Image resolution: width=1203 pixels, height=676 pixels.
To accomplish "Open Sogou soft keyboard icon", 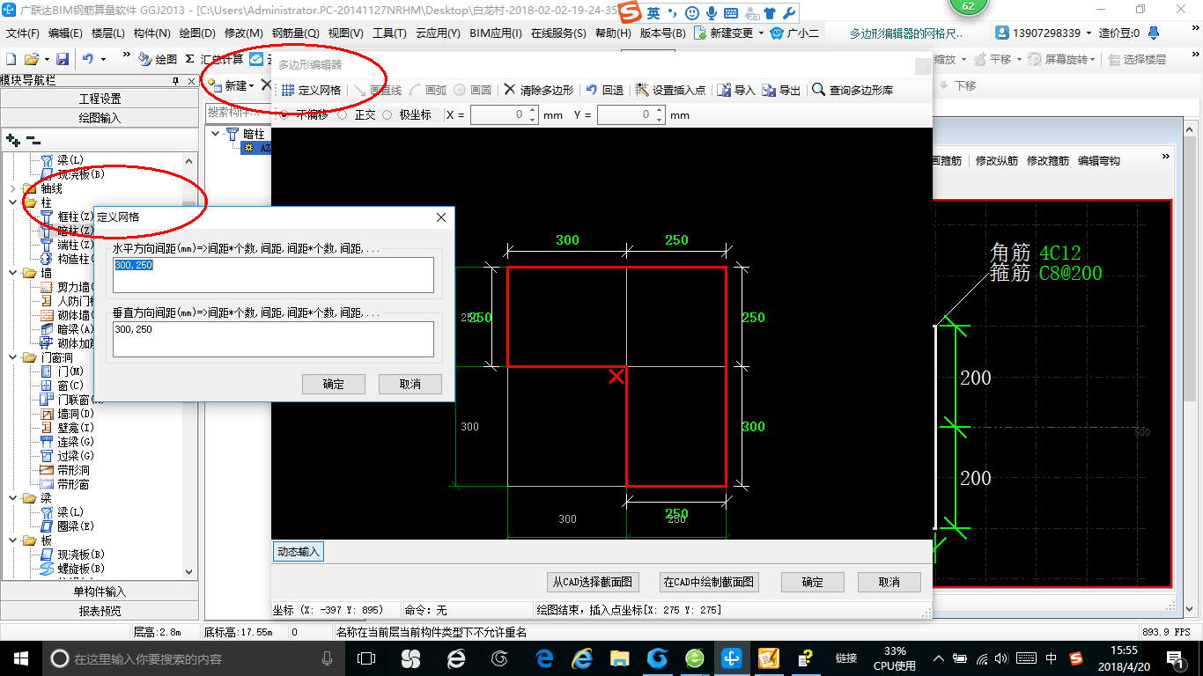I will [x=730, y=13].
